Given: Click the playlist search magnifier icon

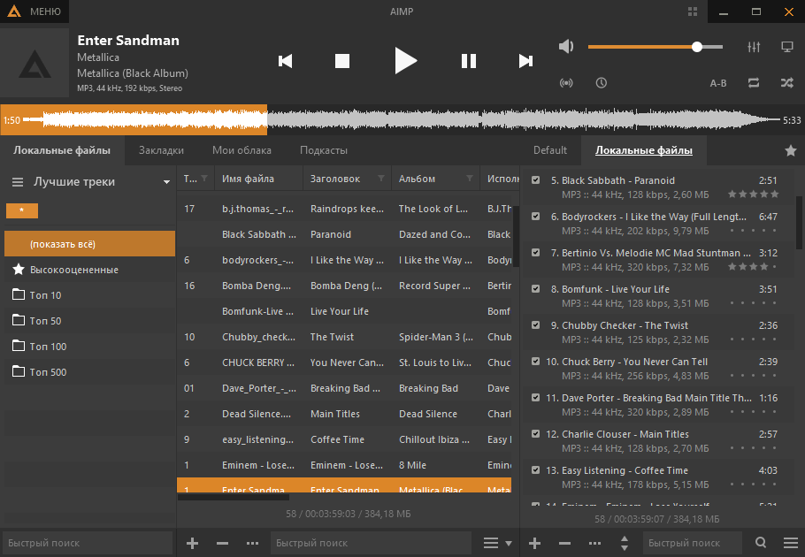Looking at the screenshot, I should (x=761, y=543).
